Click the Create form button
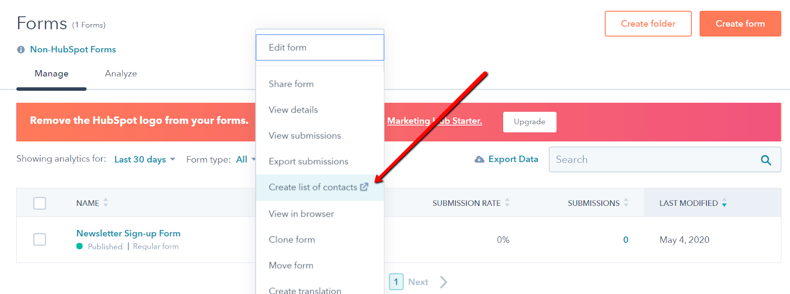The height and width of the screenshot is (294, 790). tap(740, 24)
